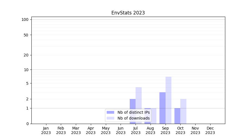
Task: Select the Oct 2023 downloads bar
Action: coord(183,111)
